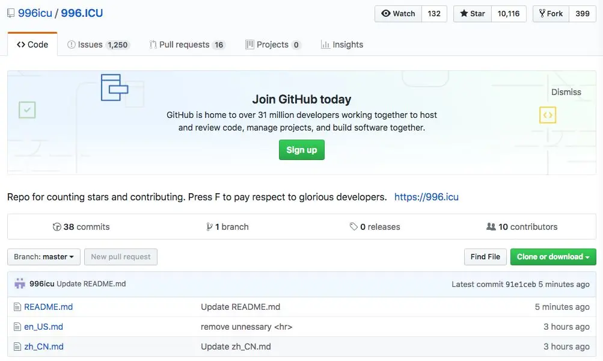
Task: Click the people icon beside 10 contributors
Action: (491, 227)
